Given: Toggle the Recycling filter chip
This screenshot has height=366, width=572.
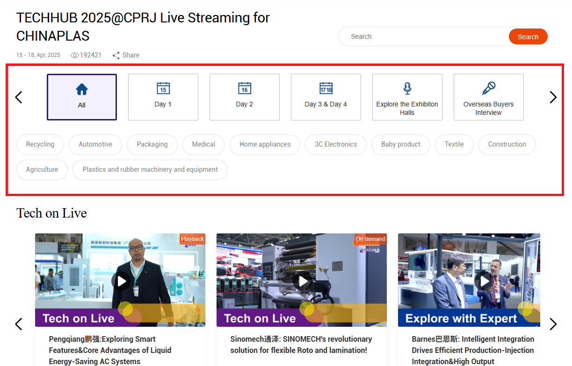Looking at the screenshot, I should [x=40, y=145].
